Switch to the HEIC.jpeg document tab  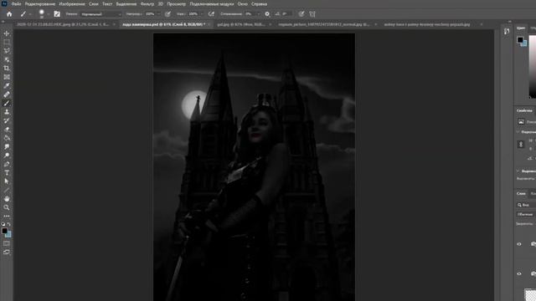(63, 24)
